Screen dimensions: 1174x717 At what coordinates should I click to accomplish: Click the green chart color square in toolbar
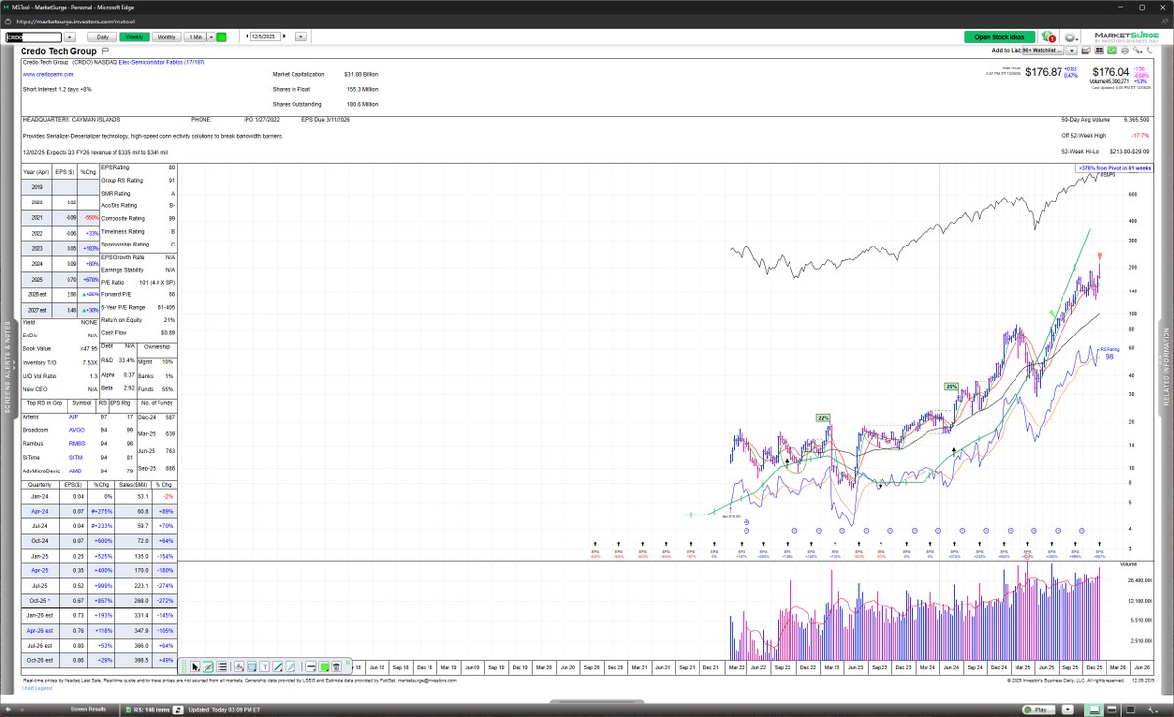(221, 37)
